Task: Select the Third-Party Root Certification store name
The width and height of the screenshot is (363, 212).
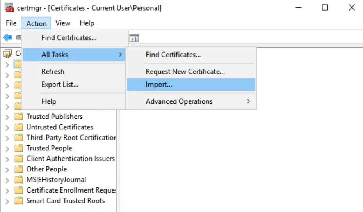Action: (x=71, y=138)
